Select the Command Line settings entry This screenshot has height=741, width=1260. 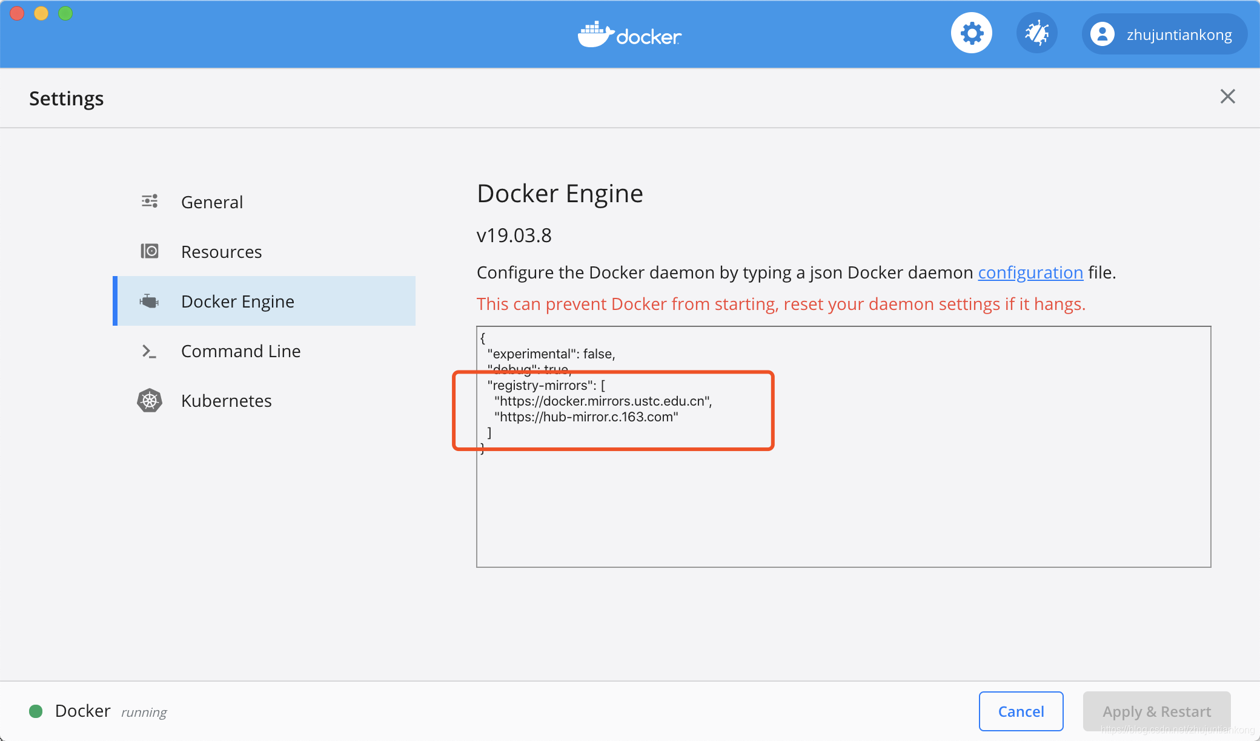(x=240, y=351)
